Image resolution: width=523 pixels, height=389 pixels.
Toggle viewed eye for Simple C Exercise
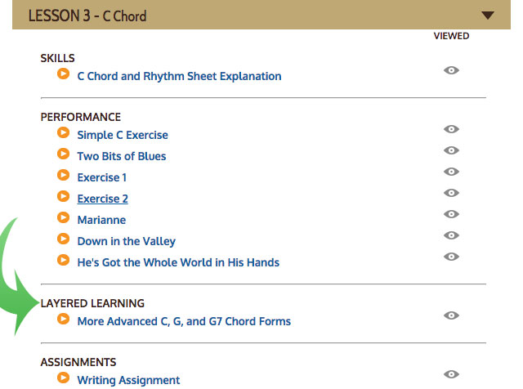point(451,129)
